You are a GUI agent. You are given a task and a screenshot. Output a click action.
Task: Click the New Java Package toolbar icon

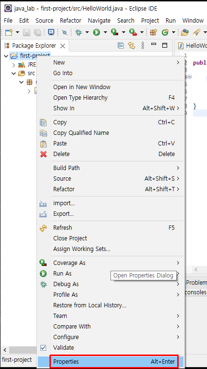click(x=153, y=32)
